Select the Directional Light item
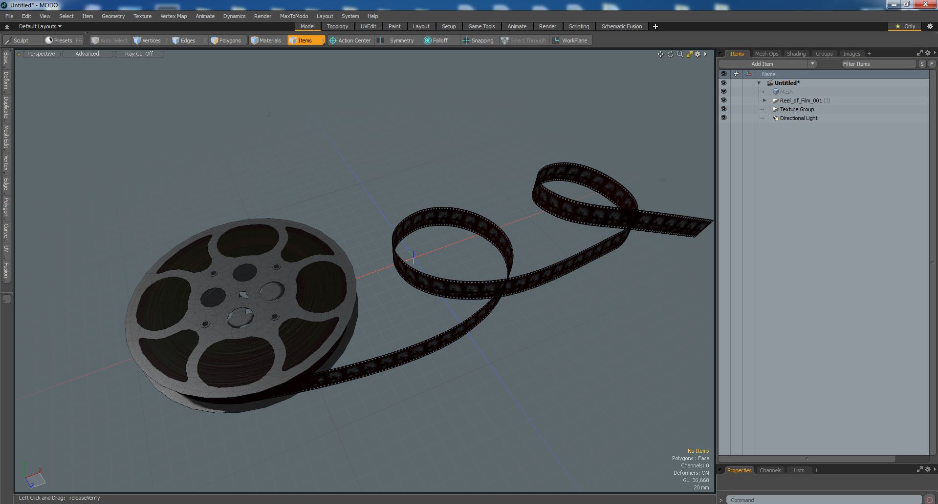Image resolution: width=938 pixels, height=504 pixels. 799,118
